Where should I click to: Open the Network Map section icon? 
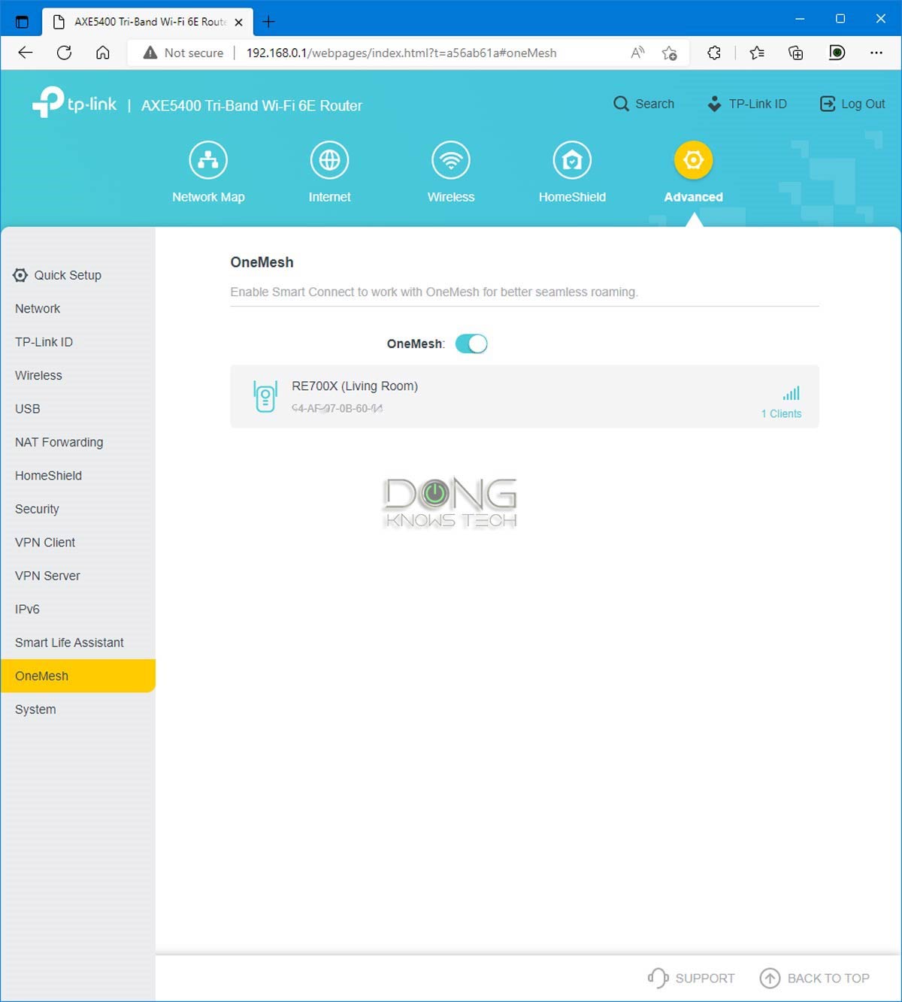[x=208, y=160]
